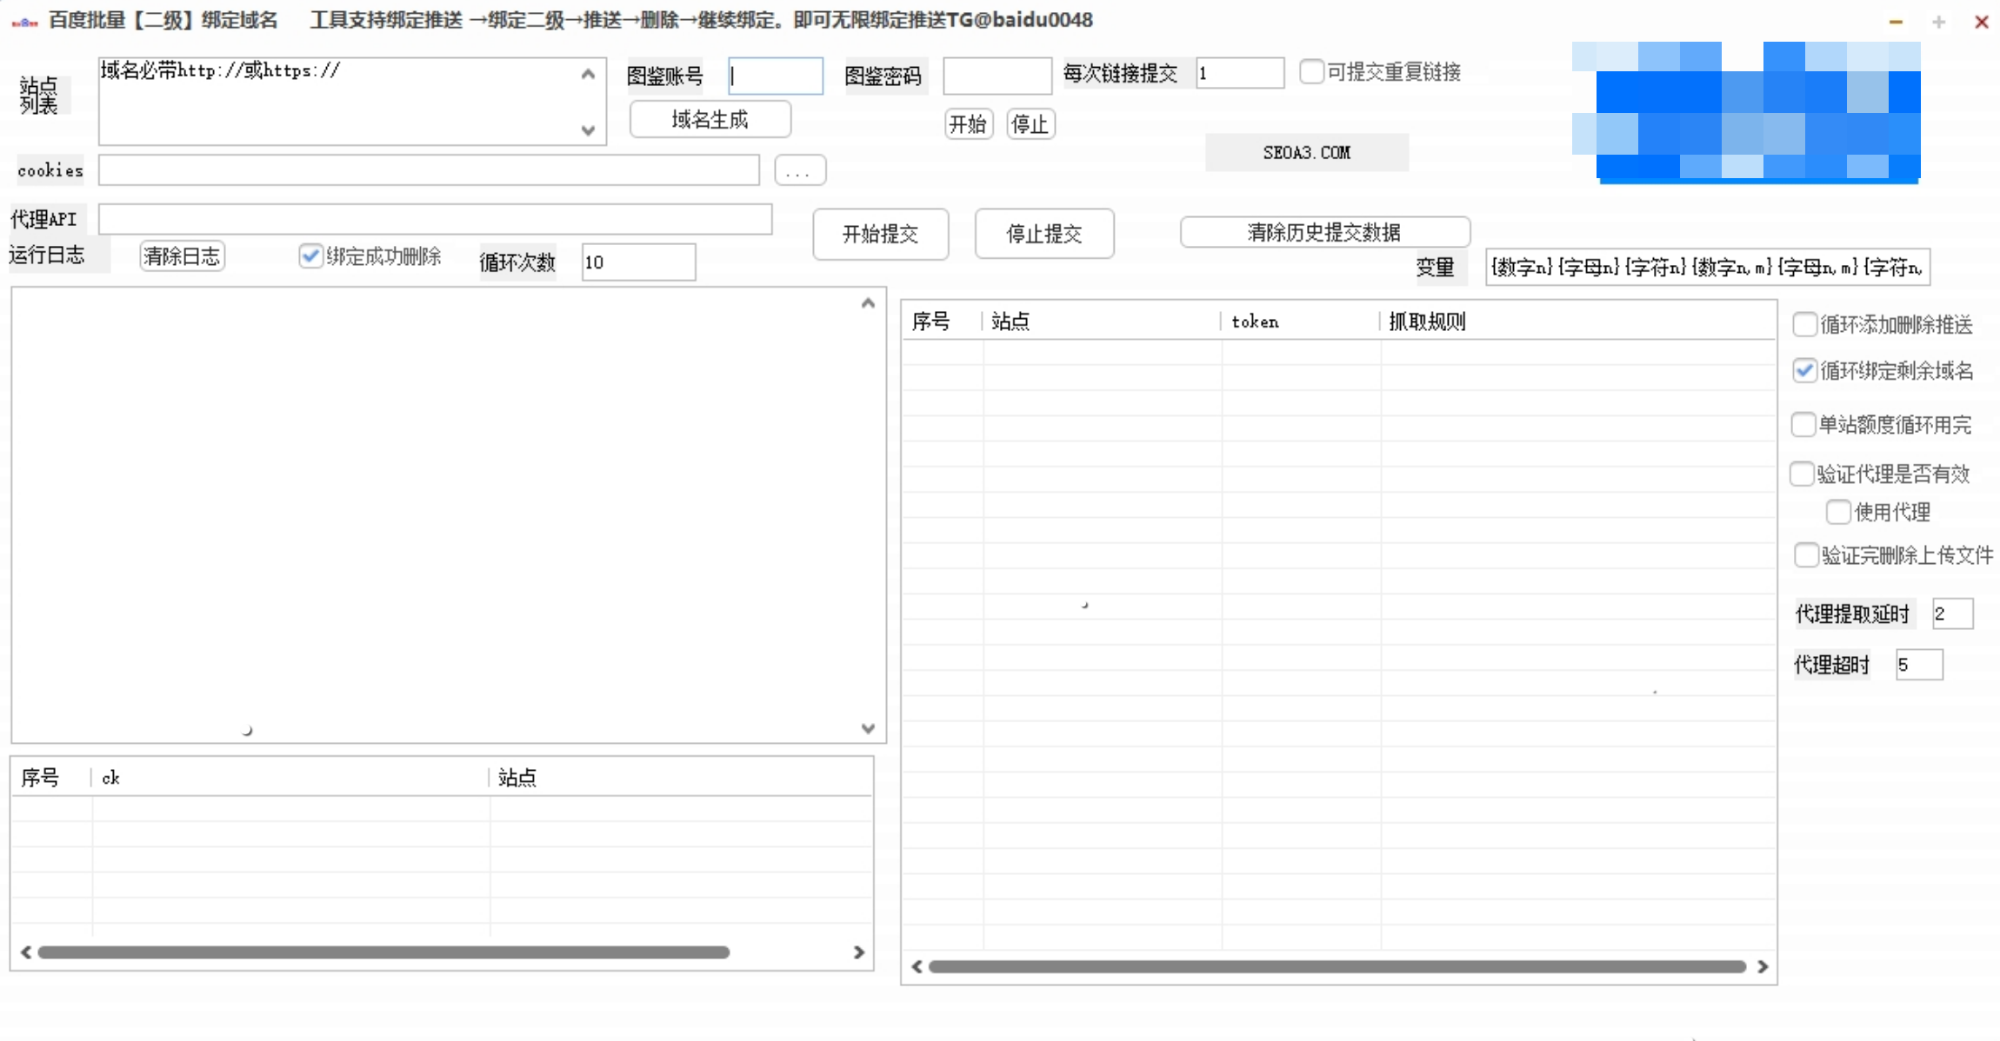This screenshot has width=2000, height=1041.
Task: Click the 开始提交 button
Action: (880, 234)
